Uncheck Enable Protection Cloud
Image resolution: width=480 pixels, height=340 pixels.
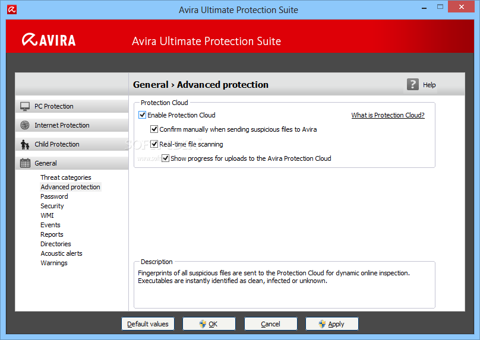pyautogui.click(x=143, y=115)
